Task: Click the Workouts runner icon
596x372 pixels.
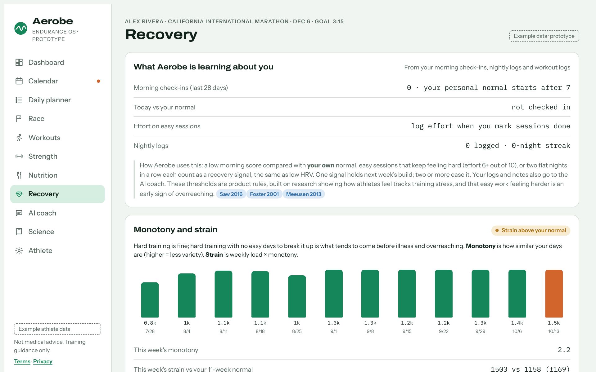Action: click(x=19, y=137)
